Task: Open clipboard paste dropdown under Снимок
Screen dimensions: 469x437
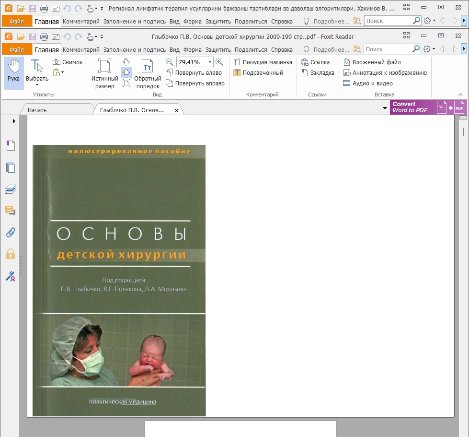Action: click(x=58, y=72)
